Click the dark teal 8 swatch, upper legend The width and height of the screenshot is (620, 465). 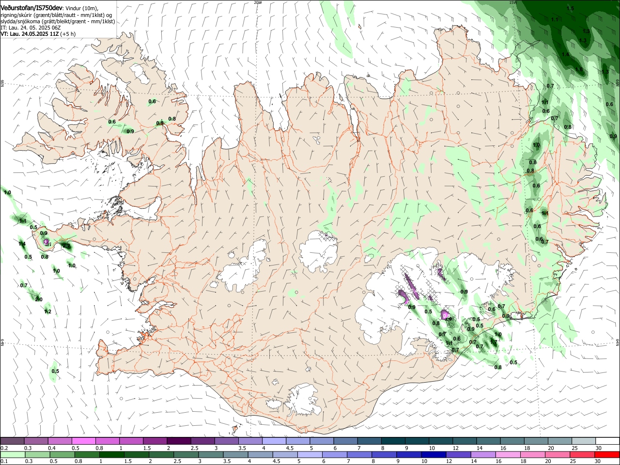pos(393,441)
